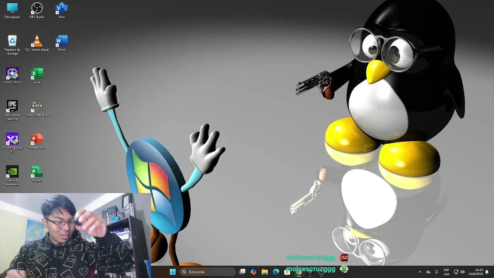This screenshot has width=494, height=278.
Task: Switch to OBS Studio on taskbar
Action: click(x=321, y=272)
